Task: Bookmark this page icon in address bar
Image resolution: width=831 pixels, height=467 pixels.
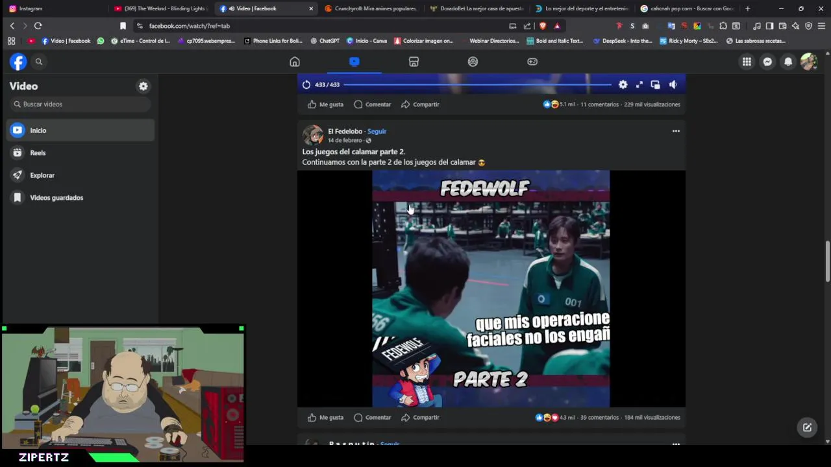Action: coord(123,26)
